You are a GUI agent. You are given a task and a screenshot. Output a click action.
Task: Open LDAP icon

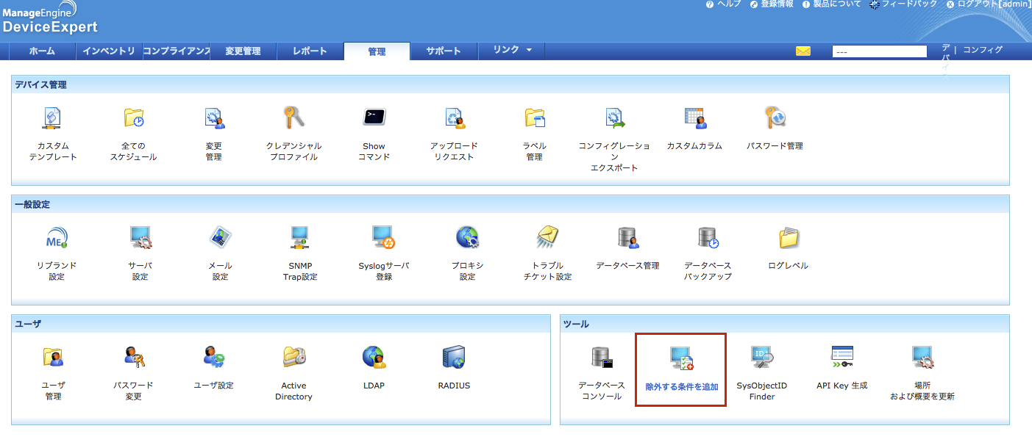tap(374, 357)
